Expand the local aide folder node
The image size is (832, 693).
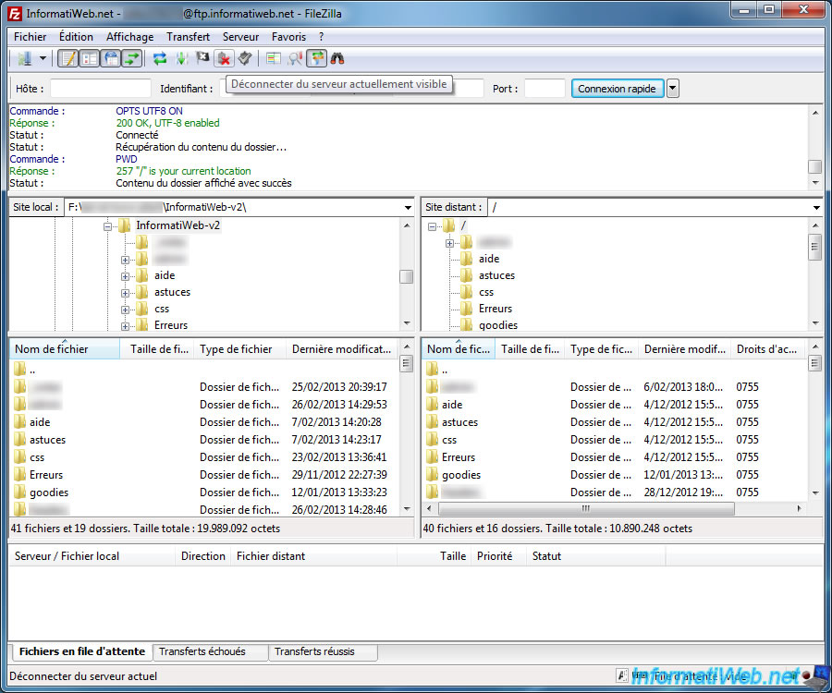tap(125, 276)
